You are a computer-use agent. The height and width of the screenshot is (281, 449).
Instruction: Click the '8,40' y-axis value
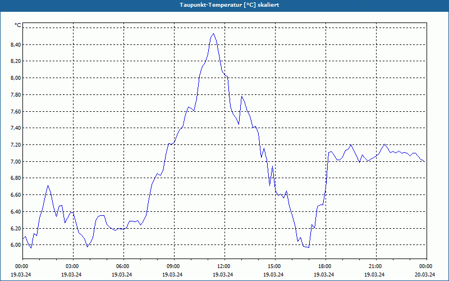coord(16,44)
